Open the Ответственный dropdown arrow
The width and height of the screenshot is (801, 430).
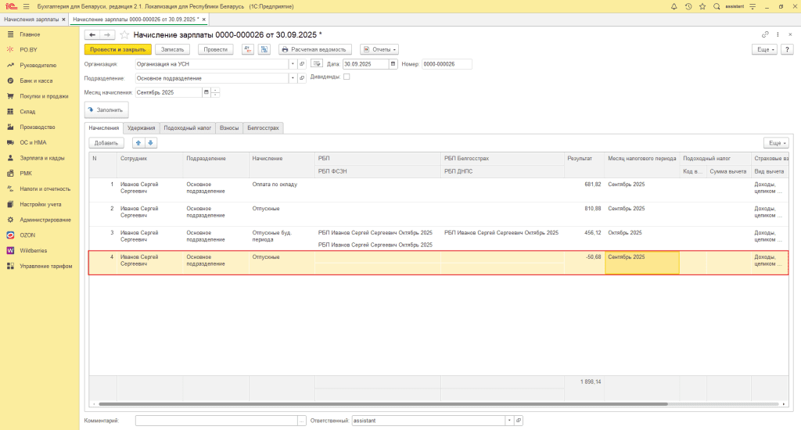(508, 421)
